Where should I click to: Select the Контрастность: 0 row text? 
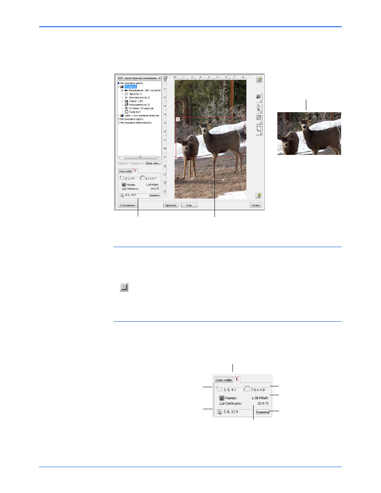139,97
